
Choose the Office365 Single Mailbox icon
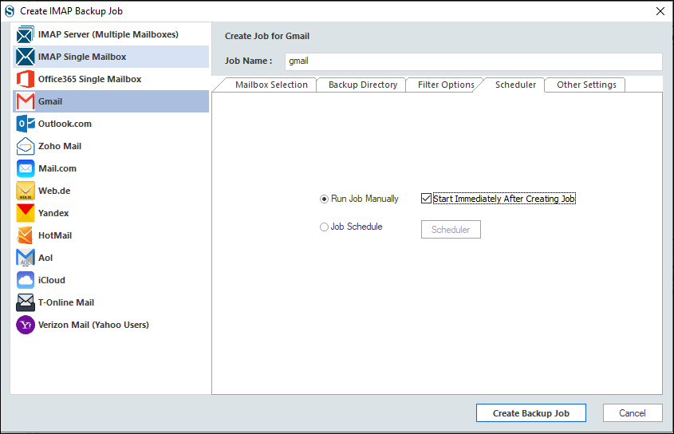pos(26,79)
